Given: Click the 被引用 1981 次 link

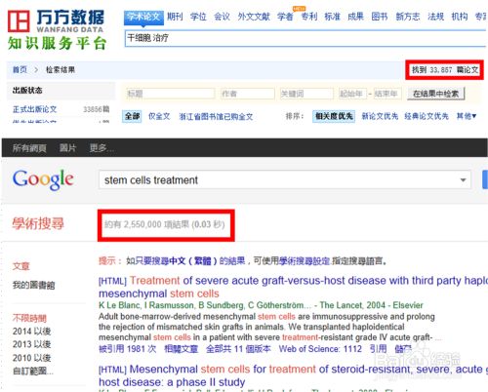Looking at the screenshot, I should click(x=128, y=349).
